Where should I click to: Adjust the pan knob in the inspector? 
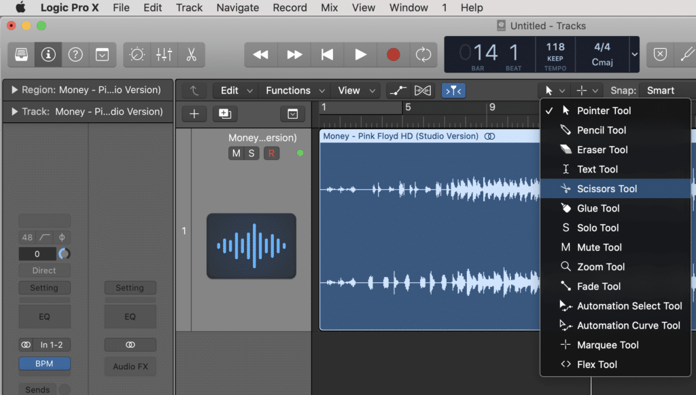click(64, 253)
